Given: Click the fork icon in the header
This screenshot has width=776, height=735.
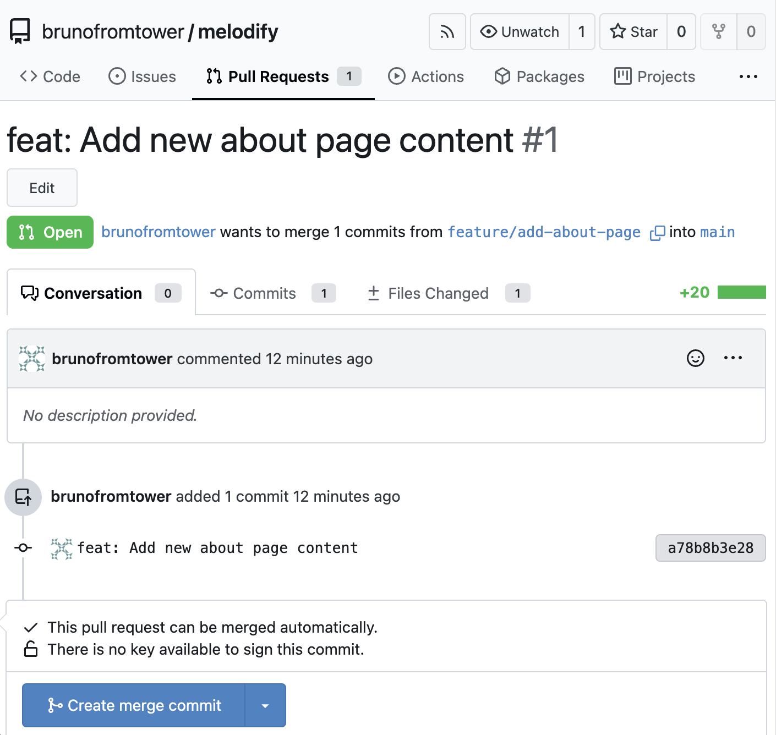Looking at the screenshot, I should tap(718, 31).
